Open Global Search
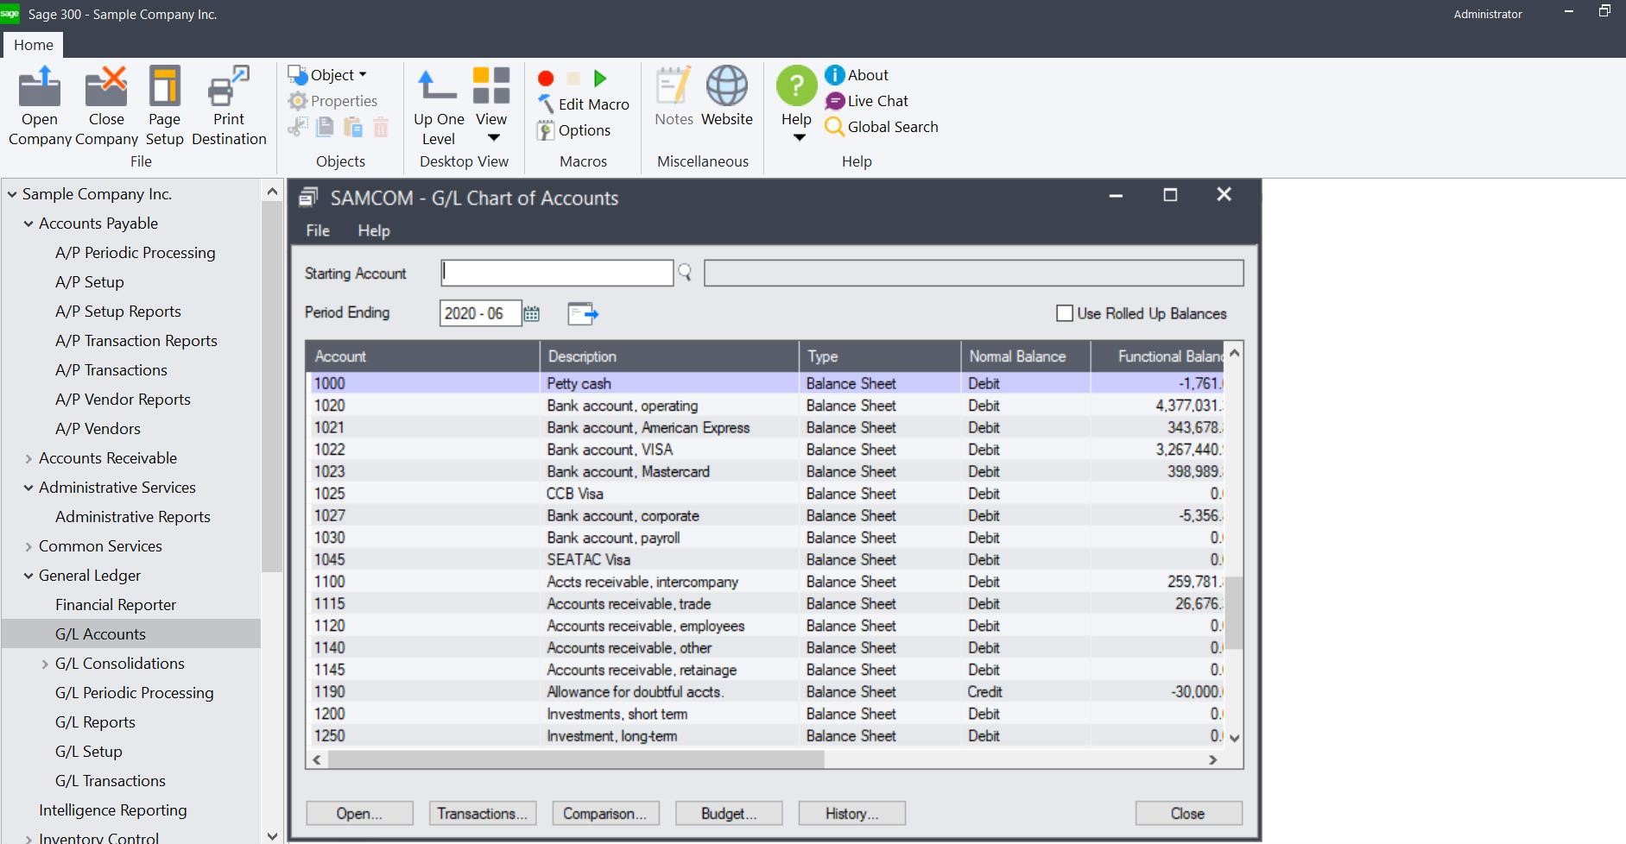This screenshot has height=844, width=1626. tap(882, 127)
